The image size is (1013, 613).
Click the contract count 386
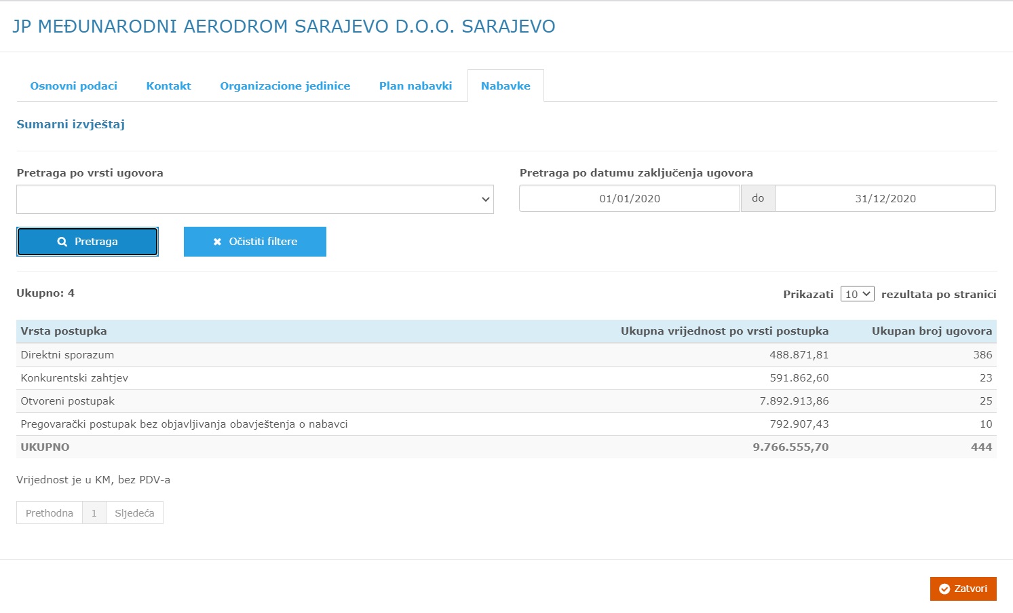click(982, 355)
